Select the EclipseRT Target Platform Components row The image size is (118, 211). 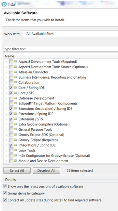point(48,104)
